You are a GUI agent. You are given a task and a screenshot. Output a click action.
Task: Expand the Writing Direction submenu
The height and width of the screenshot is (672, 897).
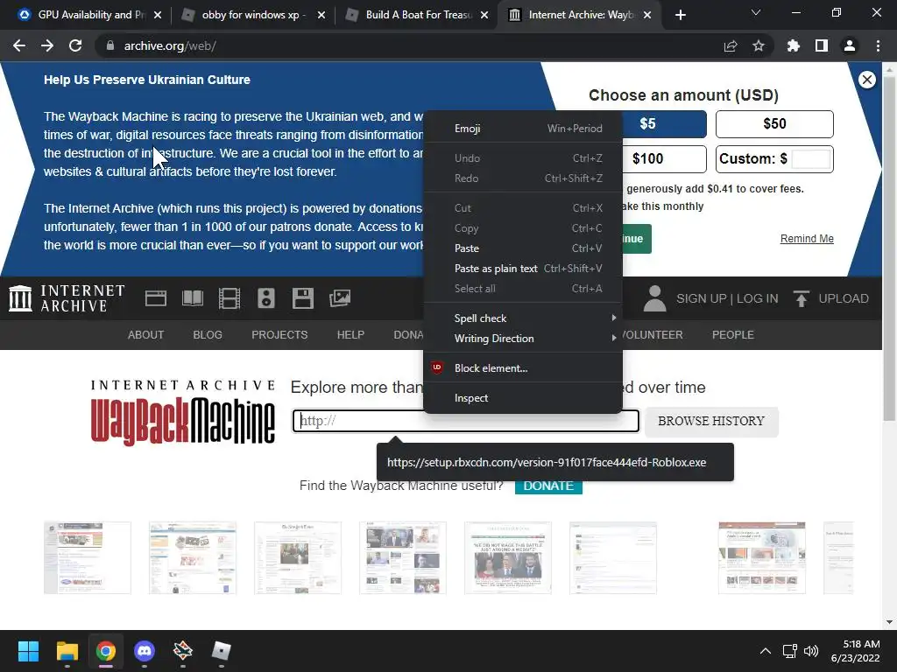[523, 338]
